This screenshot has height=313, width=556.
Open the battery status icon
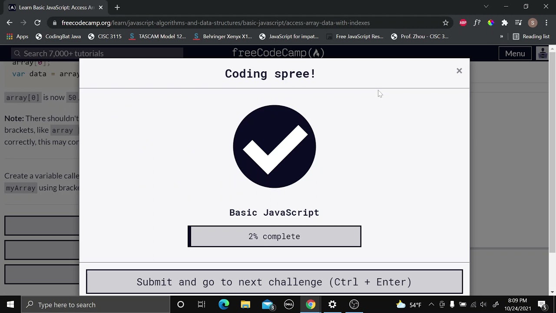pyautogui.click(x=463, y=304)
